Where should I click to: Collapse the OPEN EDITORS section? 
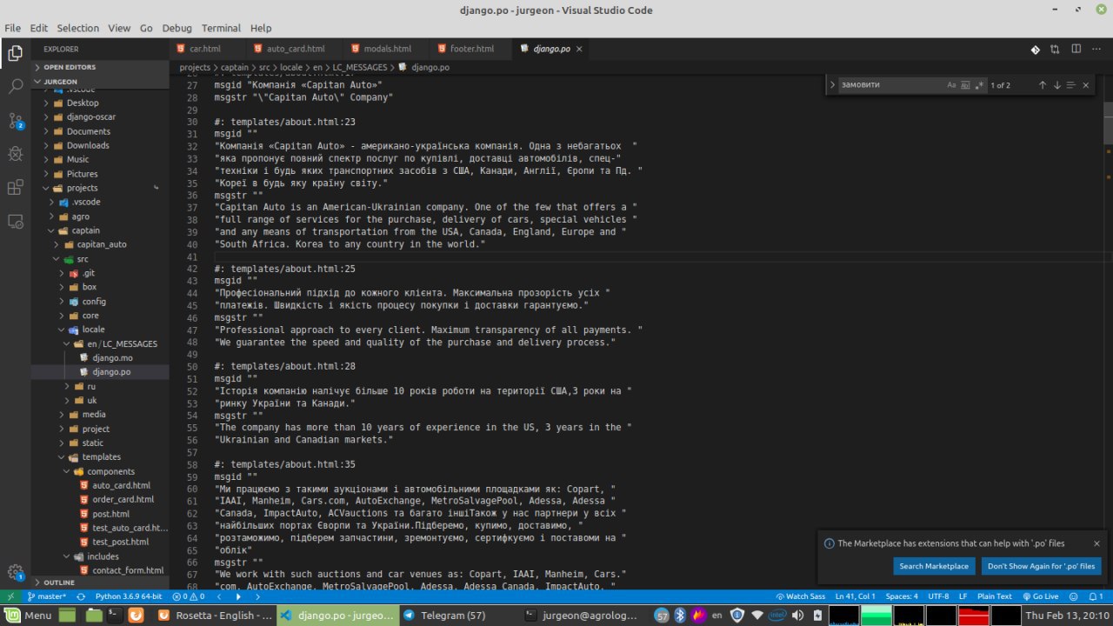coord(100,67)
